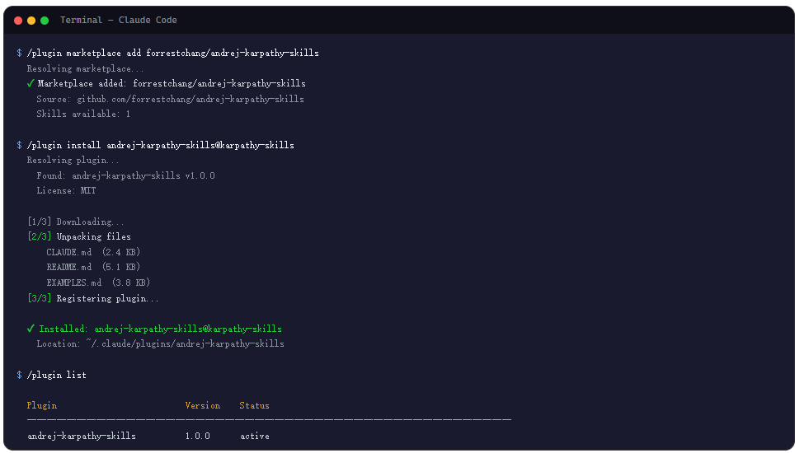Click the 'Plugin' column header

42,406
